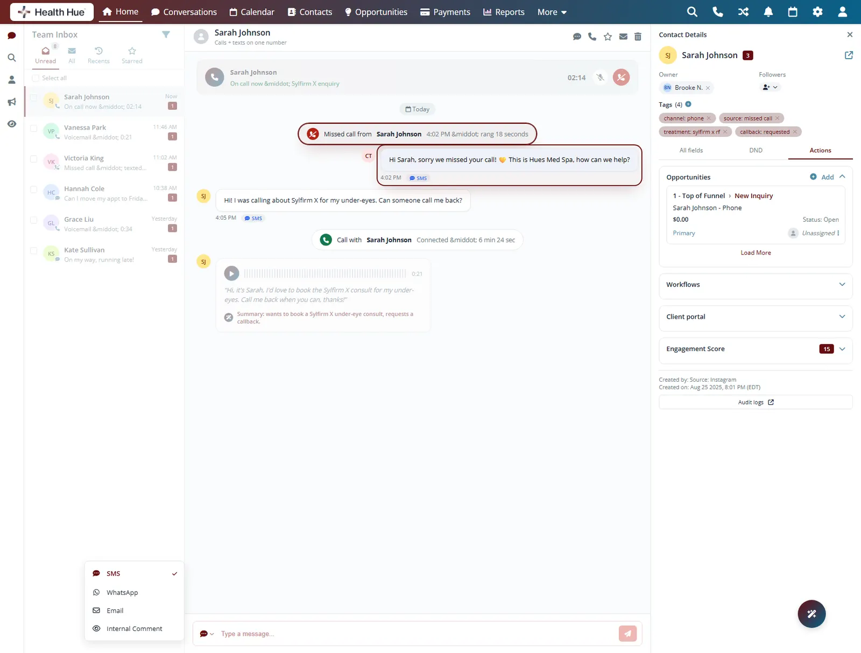Open the More dropdown menu

(x=552, y=12)
